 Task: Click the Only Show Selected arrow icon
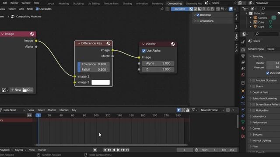pos(179,110)
